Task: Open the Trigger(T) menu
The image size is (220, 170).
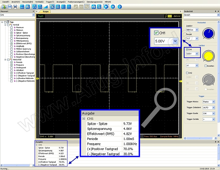Action: pos(50,2)
